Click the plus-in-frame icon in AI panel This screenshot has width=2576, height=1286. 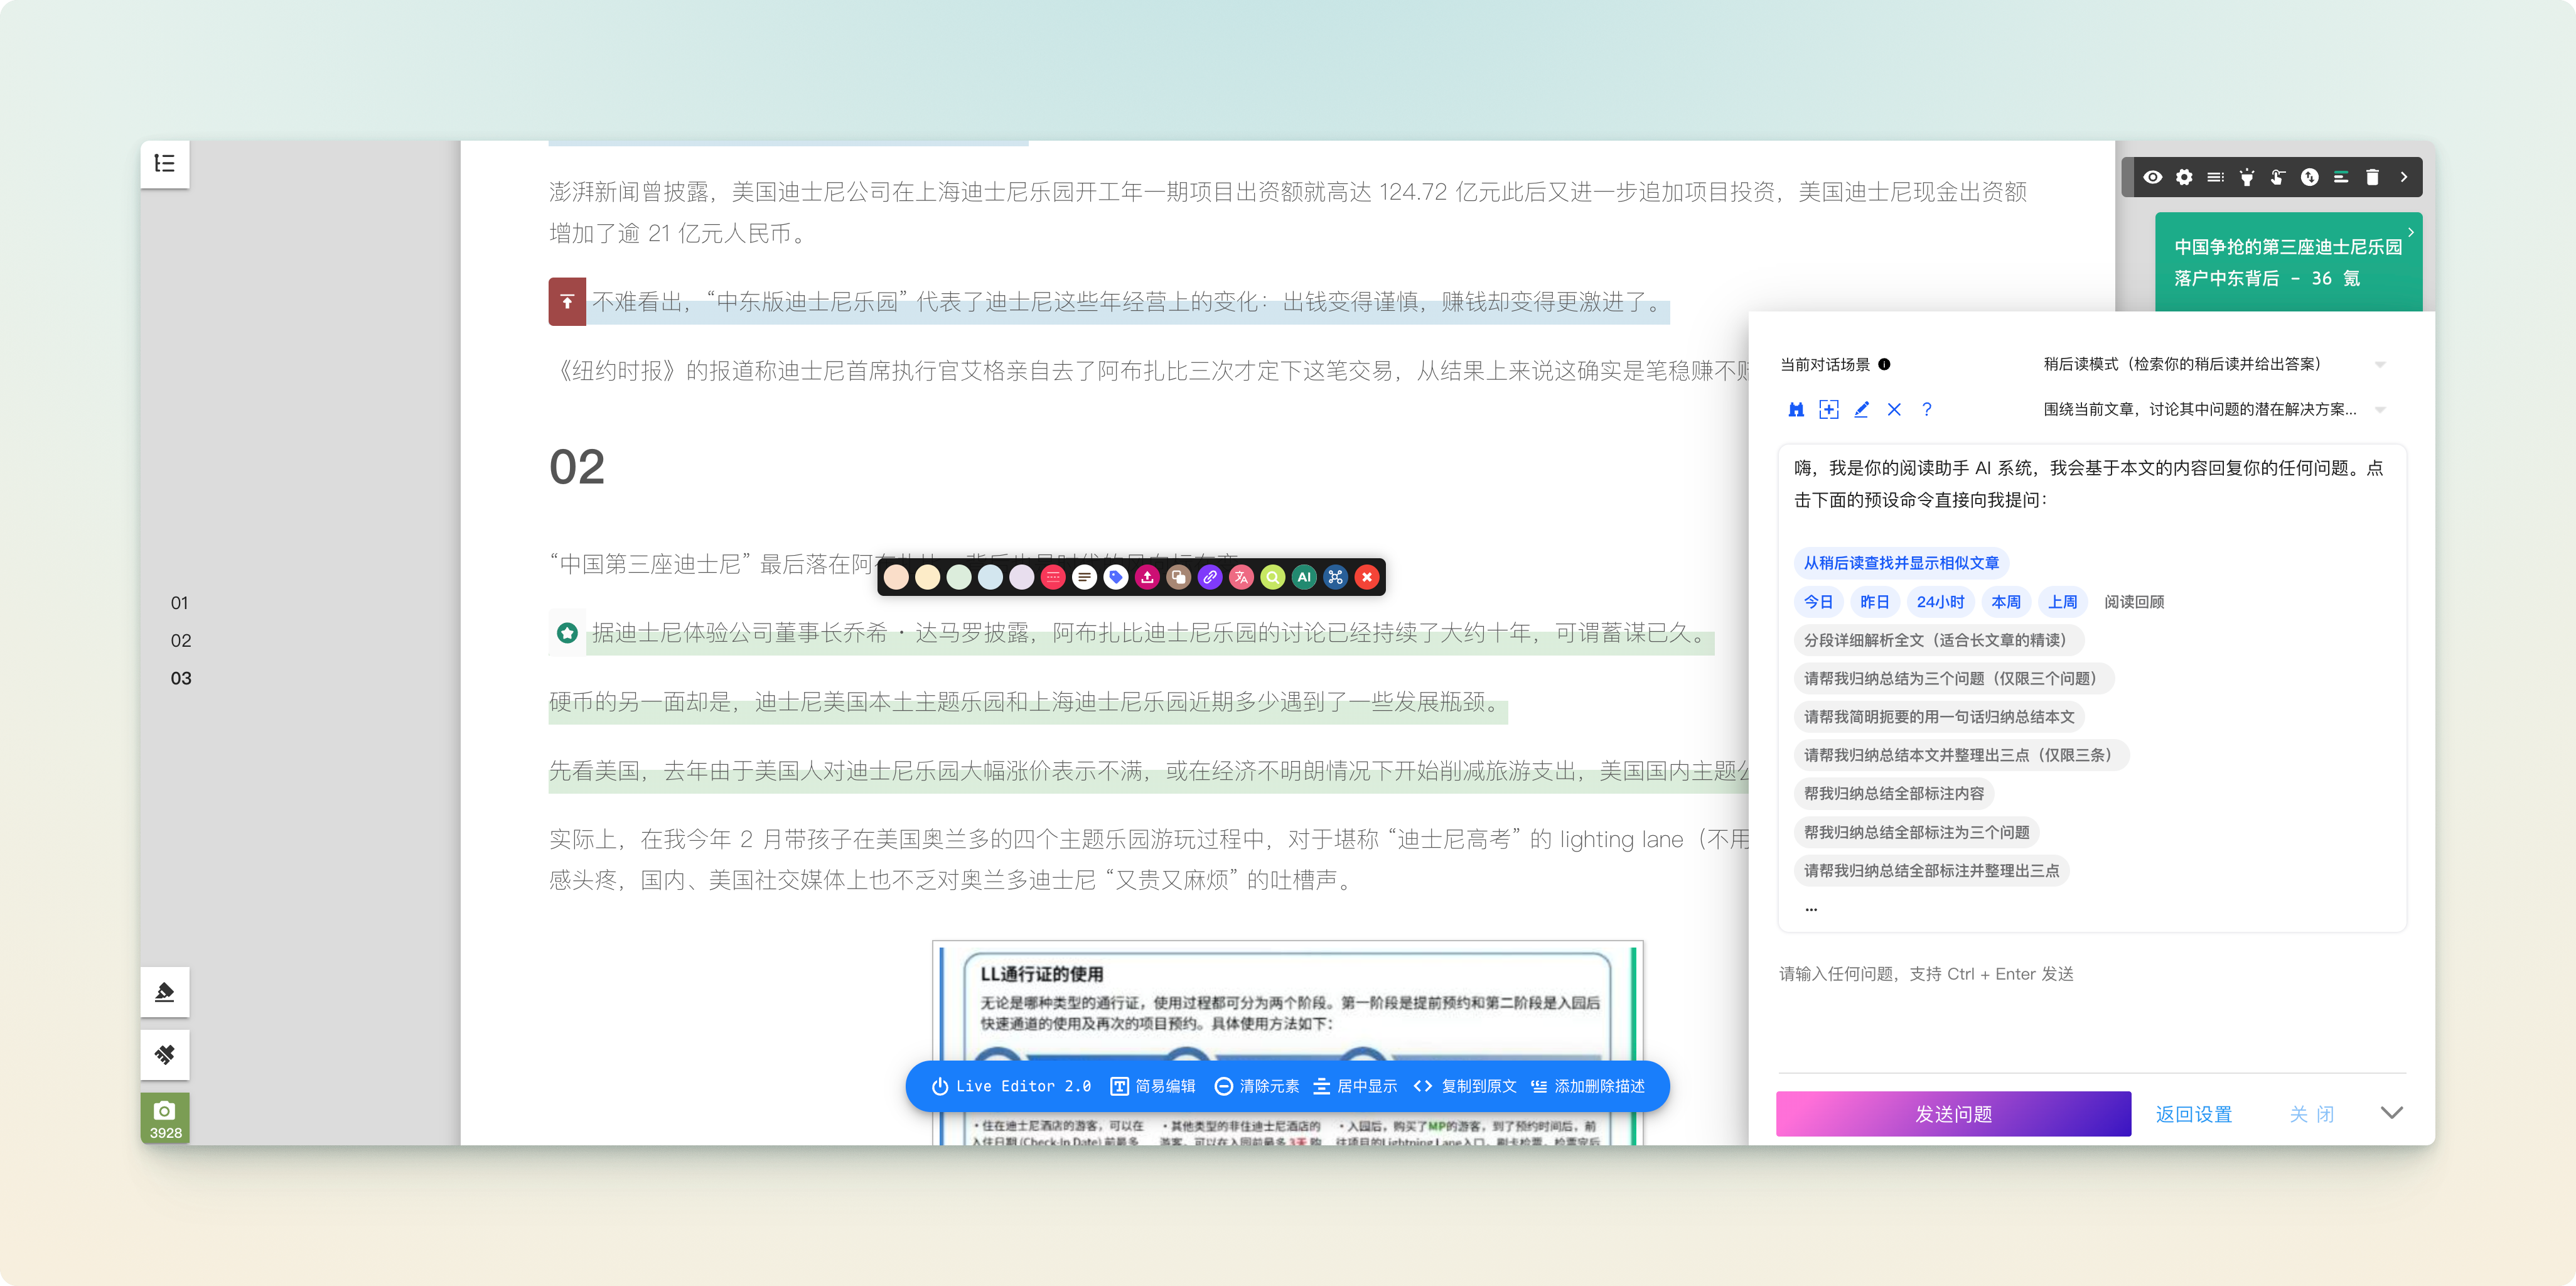[1829, 409]
